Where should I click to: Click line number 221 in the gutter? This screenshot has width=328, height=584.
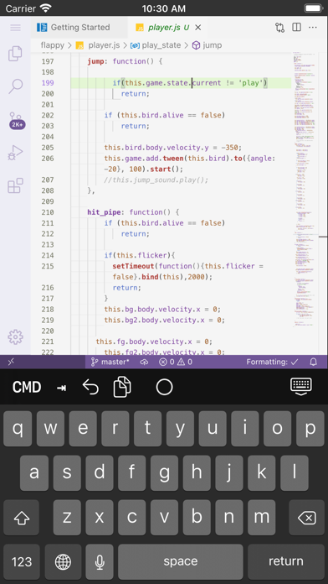pyautogui.click(x=48, y=342)
